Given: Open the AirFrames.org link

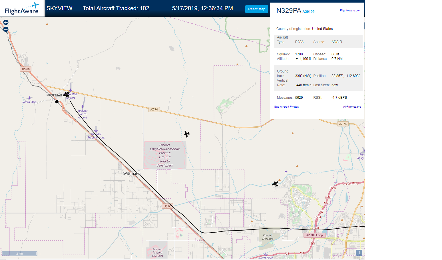Looking at the screenshot, I should 352,107.
